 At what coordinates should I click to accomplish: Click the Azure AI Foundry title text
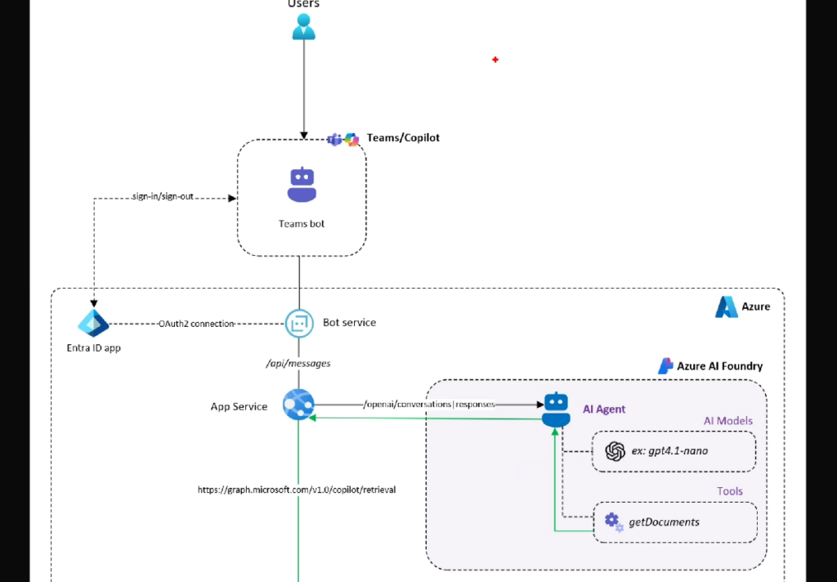click(719, 366)
